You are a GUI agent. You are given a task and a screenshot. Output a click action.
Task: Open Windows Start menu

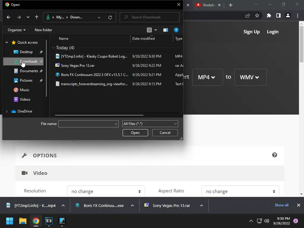[9, 221]
